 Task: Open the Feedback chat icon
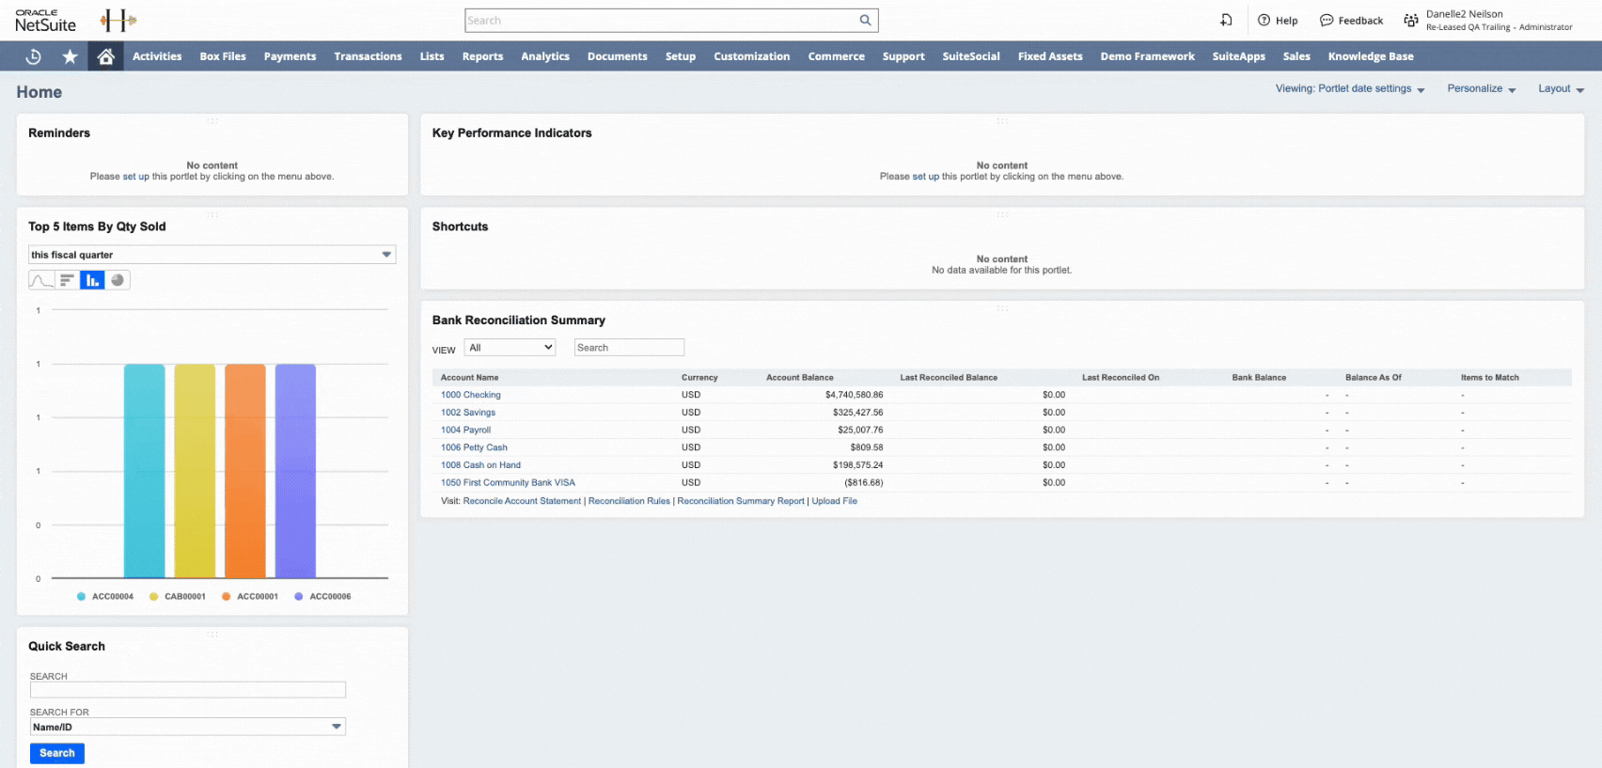click(1327, 20)
